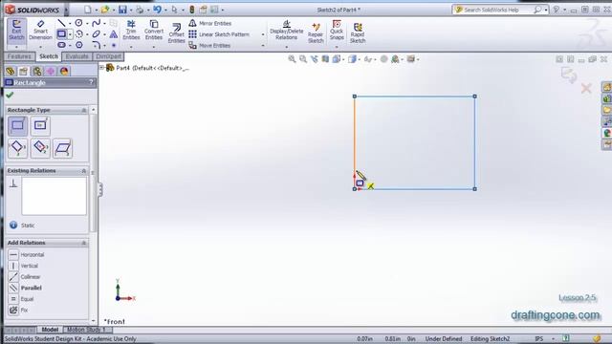The width and height of the screenshot is (612, 344).
Task: Select the Straight Slot tool
Action: coord(61,45)
